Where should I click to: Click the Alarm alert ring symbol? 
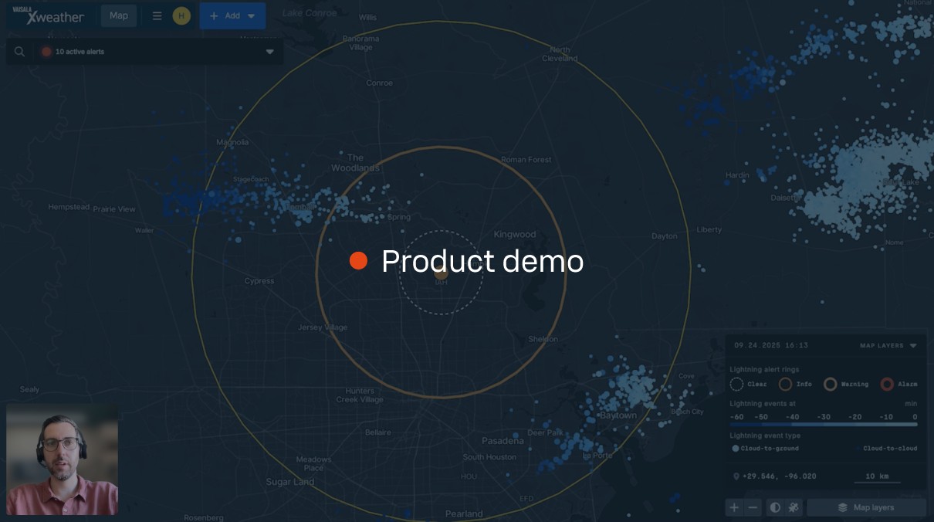[x=887, y=384]
